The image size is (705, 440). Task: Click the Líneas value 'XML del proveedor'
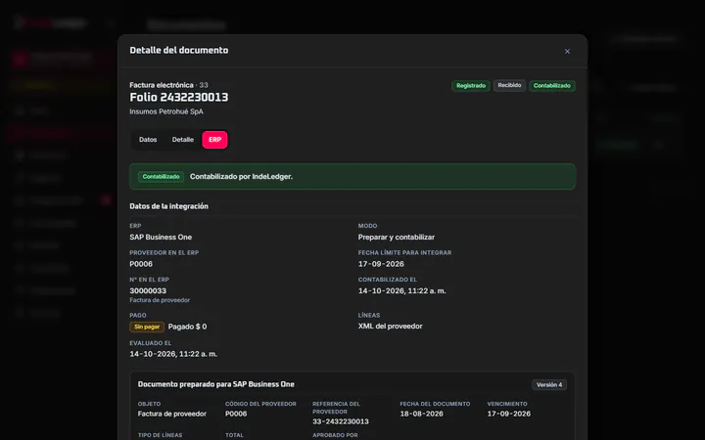pos(390,327)
